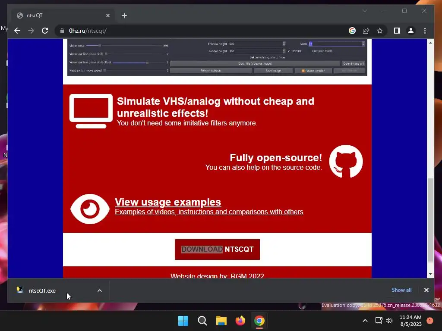Click Chrome icon in taskbar
This screenshot has height=331, width=442.
[259, 321]
